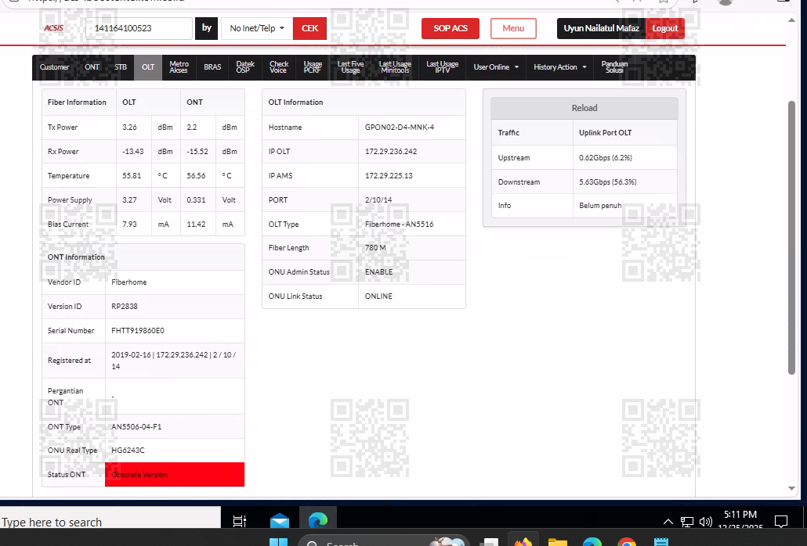Viewport: 807px width, 546px height.
Task: Open the Usage PCRF tab
Action: click(313, 67)
